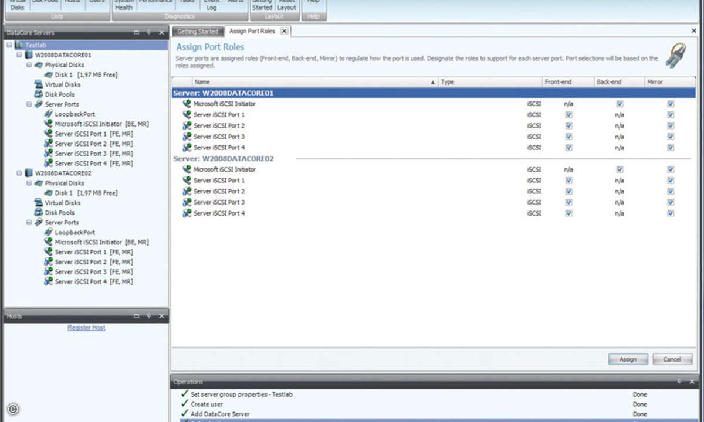Click the pin icon of DataCore Servers panel
This screenshot has width=704, height=422.
click(149, 33)
